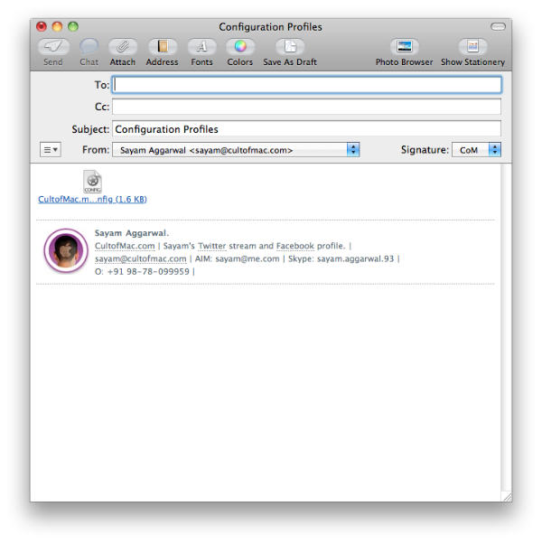Click the signature profile photo

65,251
